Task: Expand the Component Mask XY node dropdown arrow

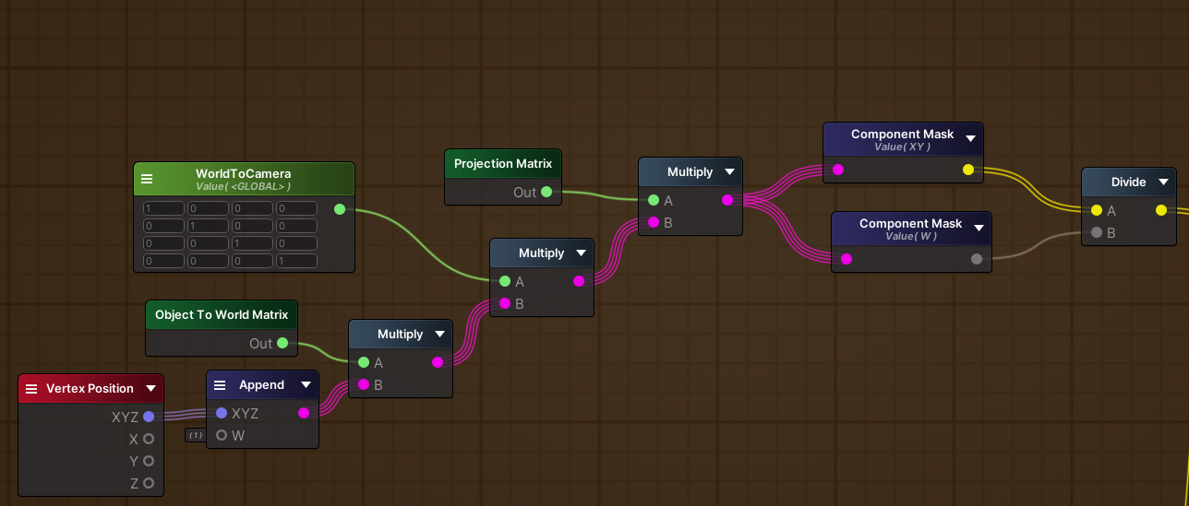Action: click(x=970, y=139)
